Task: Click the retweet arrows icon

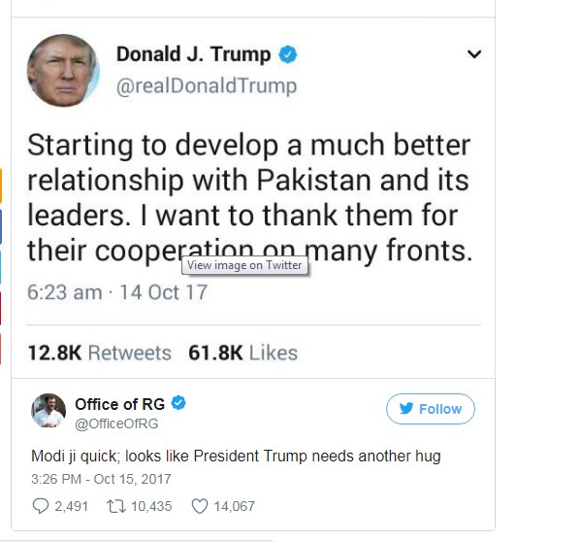Action: coord(116,506)
